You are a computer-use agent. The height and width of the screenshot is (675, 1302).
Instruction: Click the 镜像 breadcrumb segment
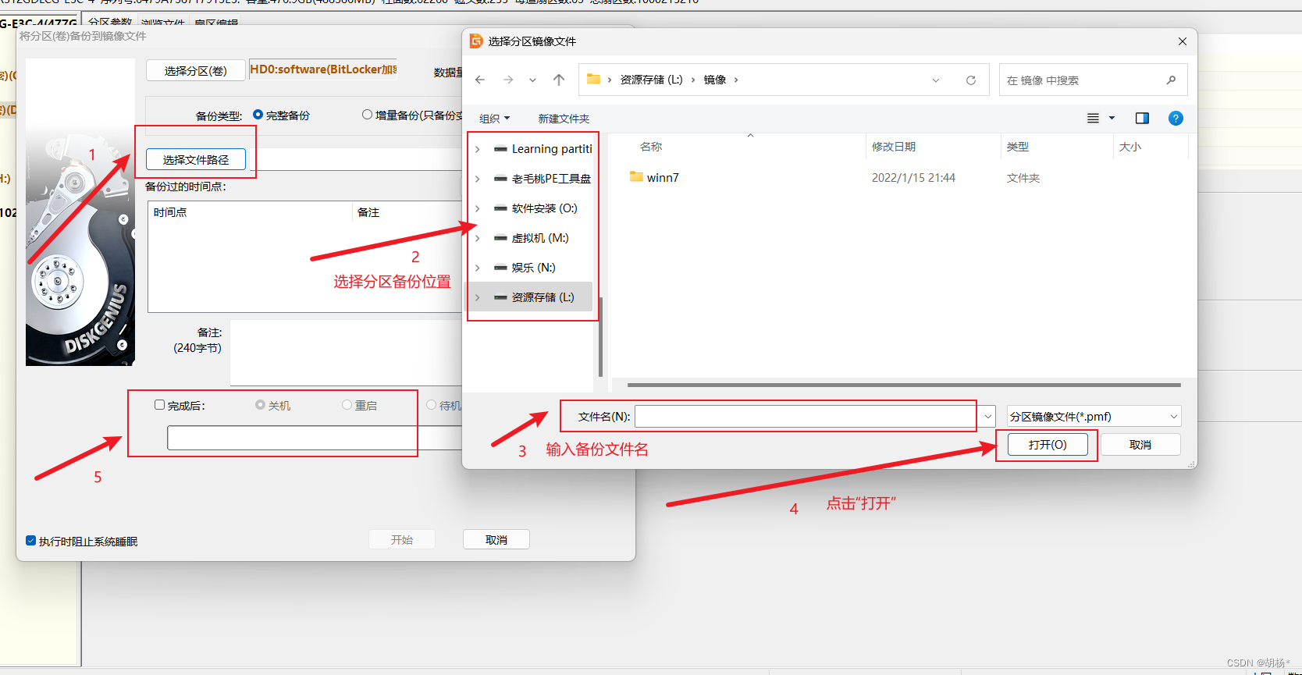715,80
